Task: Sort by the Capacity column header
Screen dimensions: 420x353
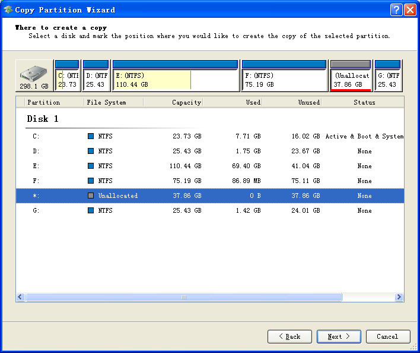Action: (x=173, y=102)
